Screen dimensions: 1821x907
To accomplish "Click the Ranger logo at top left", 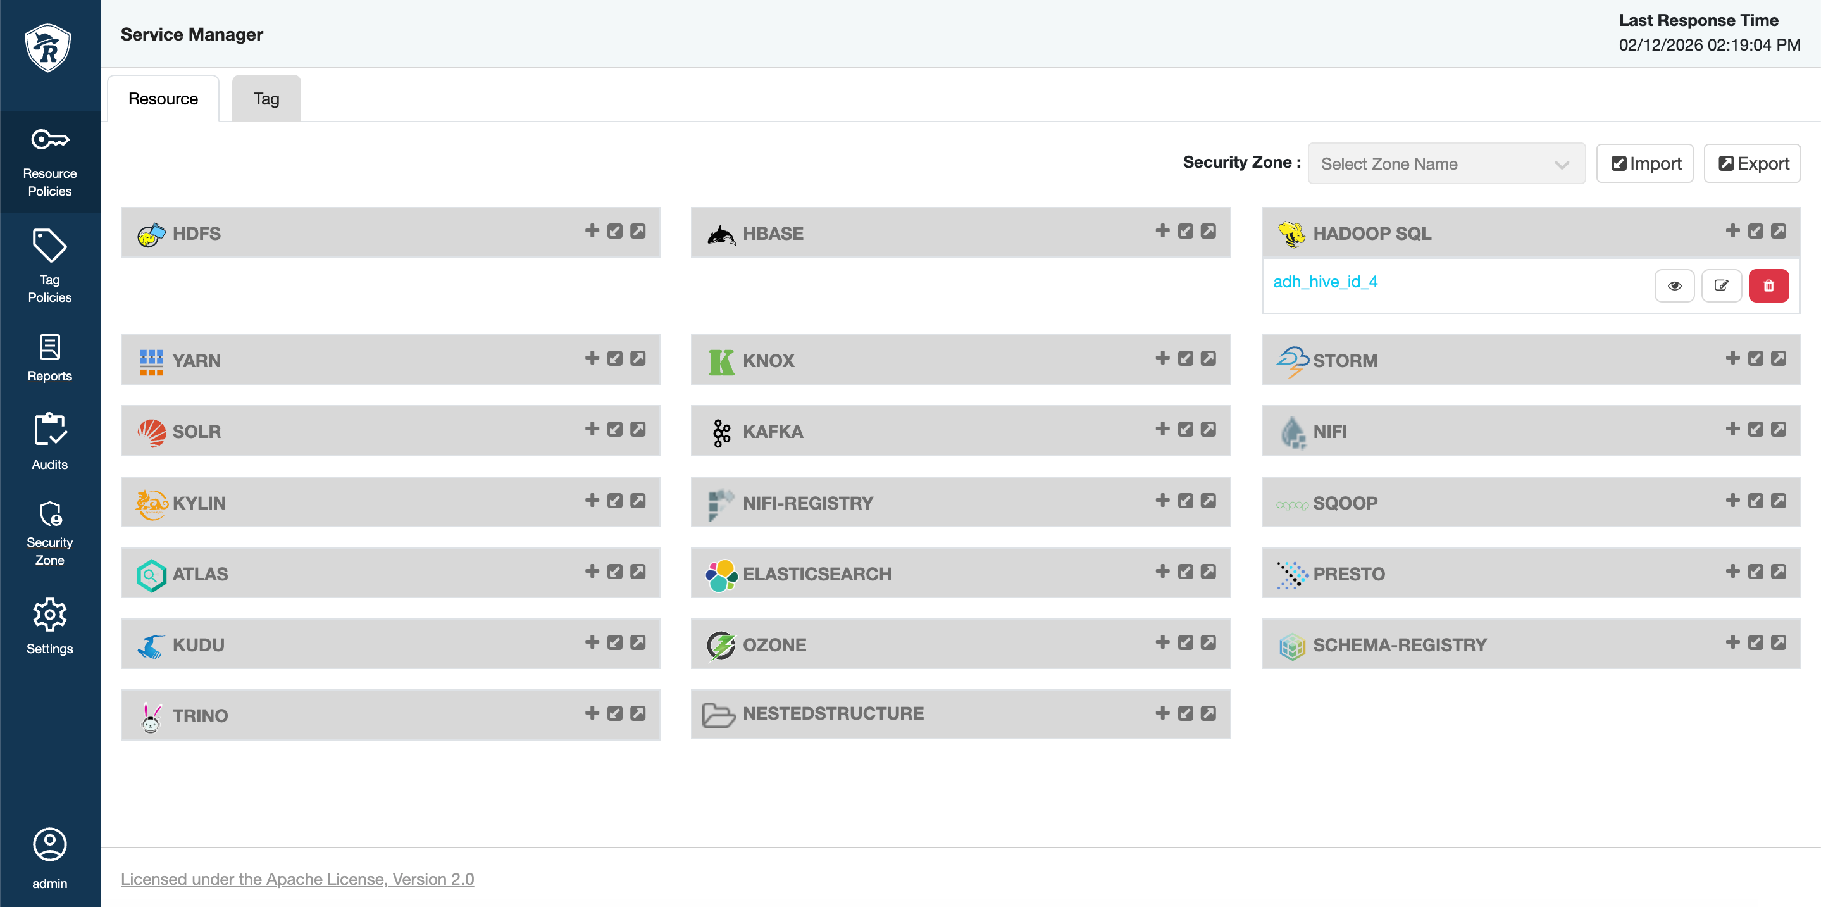I will (48, 48).
